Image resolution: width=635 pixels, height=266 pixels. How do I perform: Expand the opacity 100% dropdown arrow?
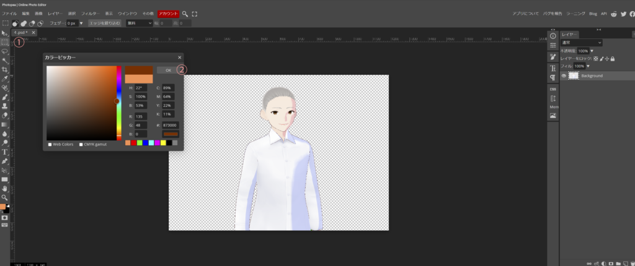[592, 51]
